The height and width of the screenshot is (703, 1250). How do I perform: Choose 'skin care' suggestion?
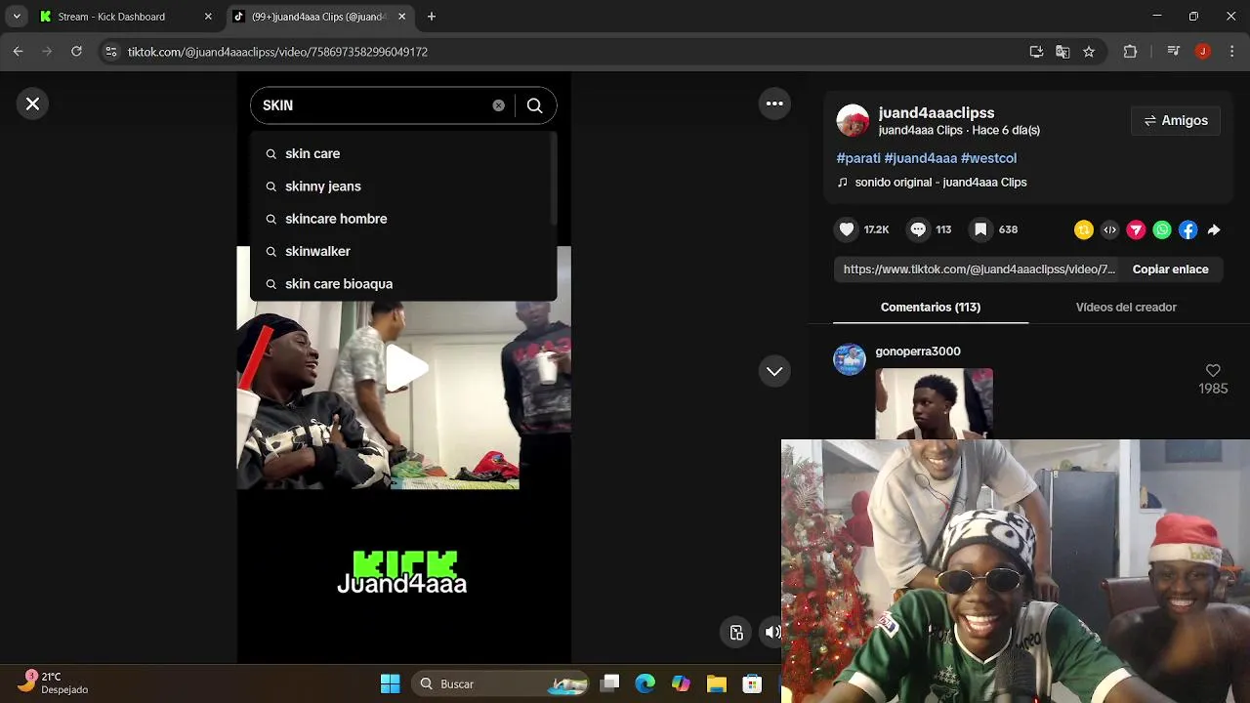pyautogui.click(x=402, y=153)
